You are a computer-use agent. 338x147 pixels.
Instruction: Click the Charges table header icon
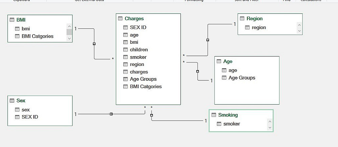coord(120,19)
